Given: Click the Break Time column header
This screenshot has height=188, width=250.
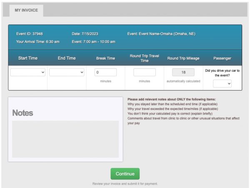Looking at the screenshot, I should [x=105, y=58].
